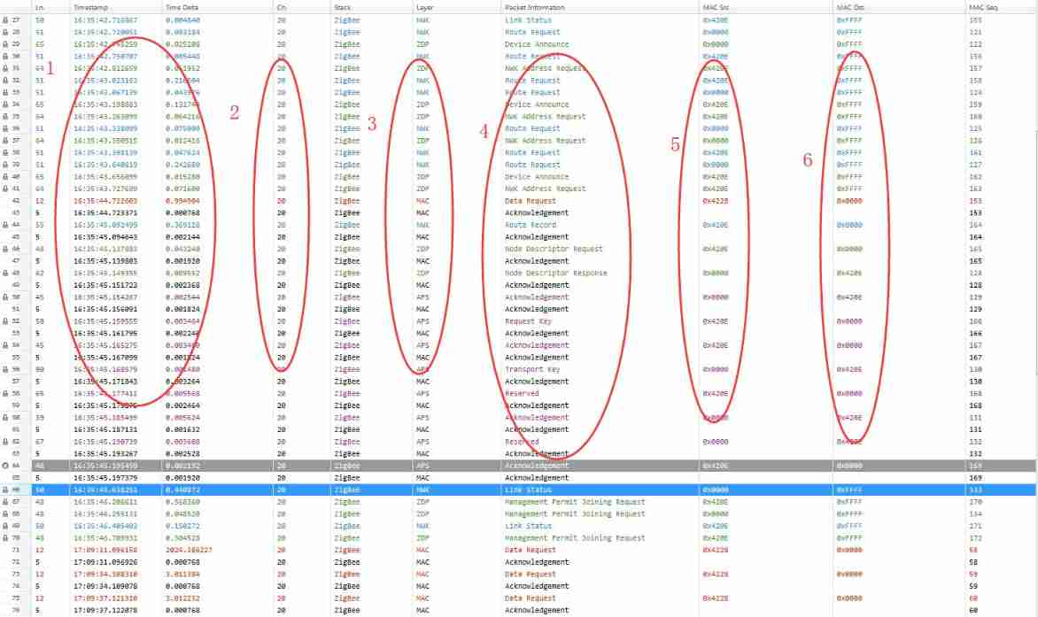Select the Route Record packet row
The height and width of the screenshot is (617, 1038).
pyautogui.click(x=531, y=225)
